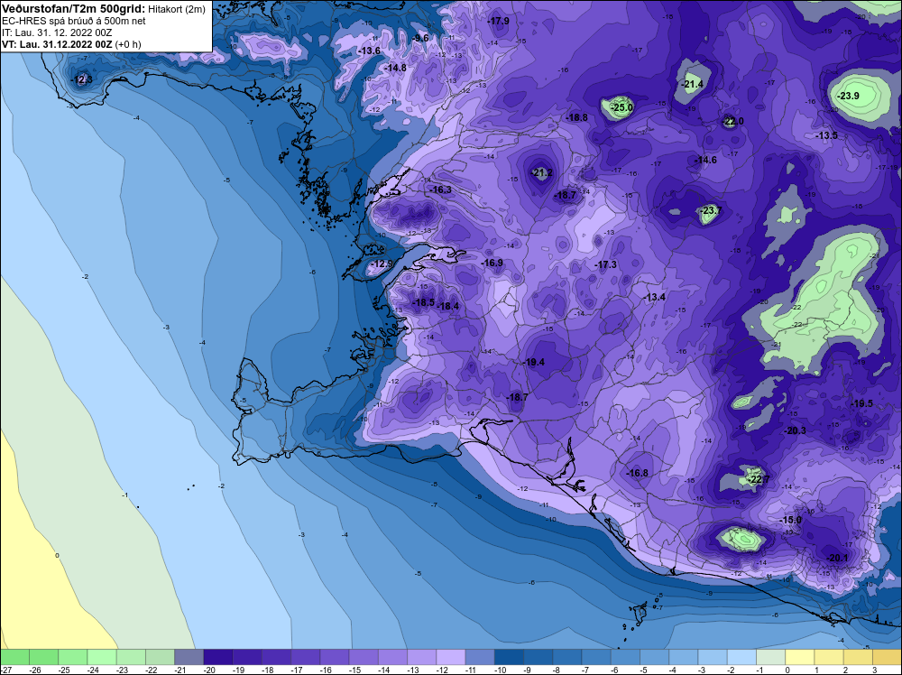Click the -14 swatch in the legend
Screen dimensions: 902x675
(393, 657)
